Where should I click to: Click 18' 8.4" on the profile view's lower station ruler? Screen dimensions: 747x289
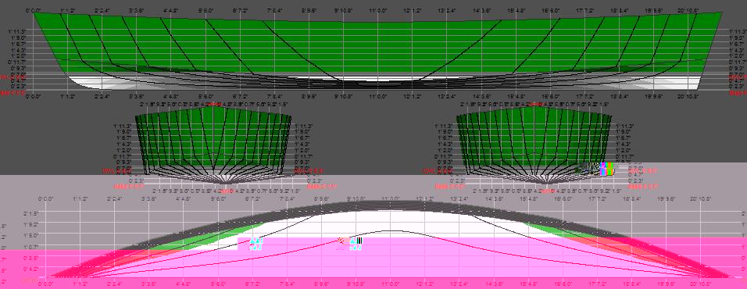click(x=620, y=96)
